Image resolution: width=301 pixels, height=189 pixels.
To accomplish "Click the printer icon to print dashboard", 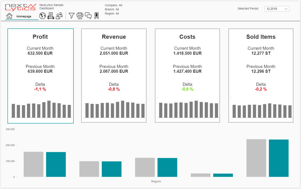I will pyautogui.click(x=80, y=16).
